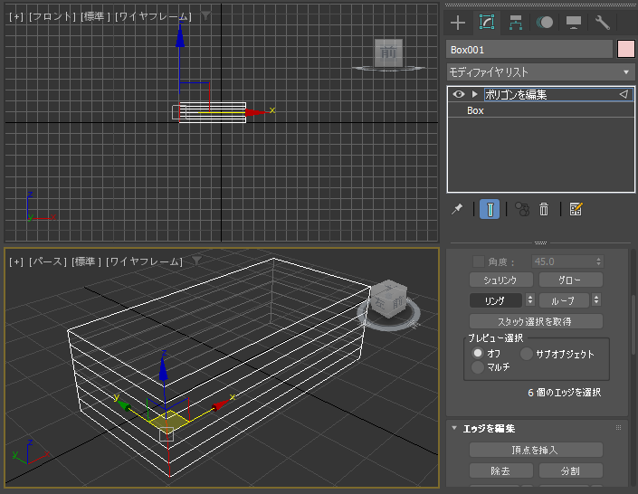Click the 角度 45.0 value field

(563, 261)
